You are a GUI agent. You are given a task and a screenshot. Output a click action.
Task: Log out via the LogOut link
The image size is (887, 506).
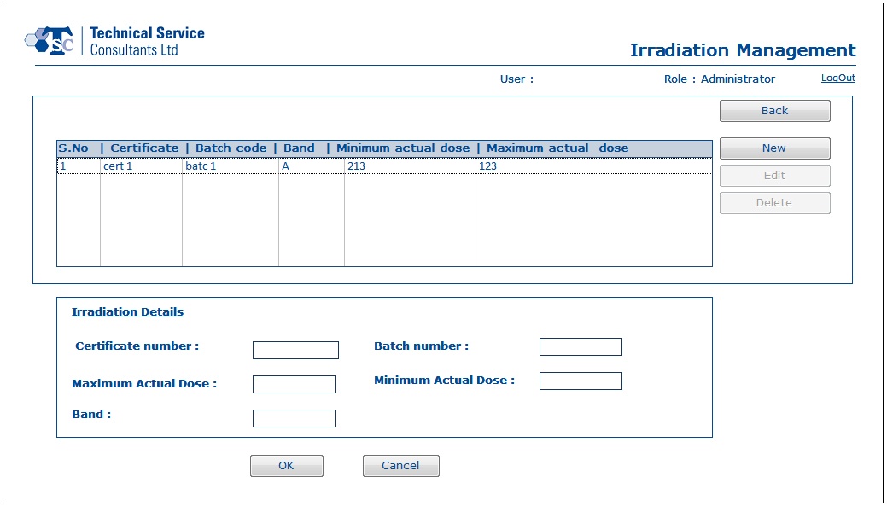click(837, 78)
